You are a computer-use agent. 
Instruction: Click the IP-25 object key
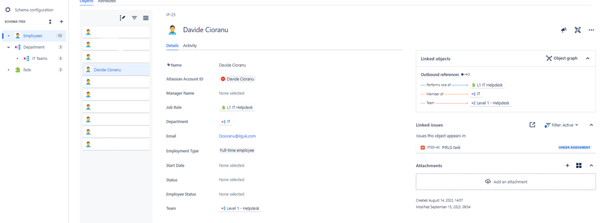tap(171, 15)
